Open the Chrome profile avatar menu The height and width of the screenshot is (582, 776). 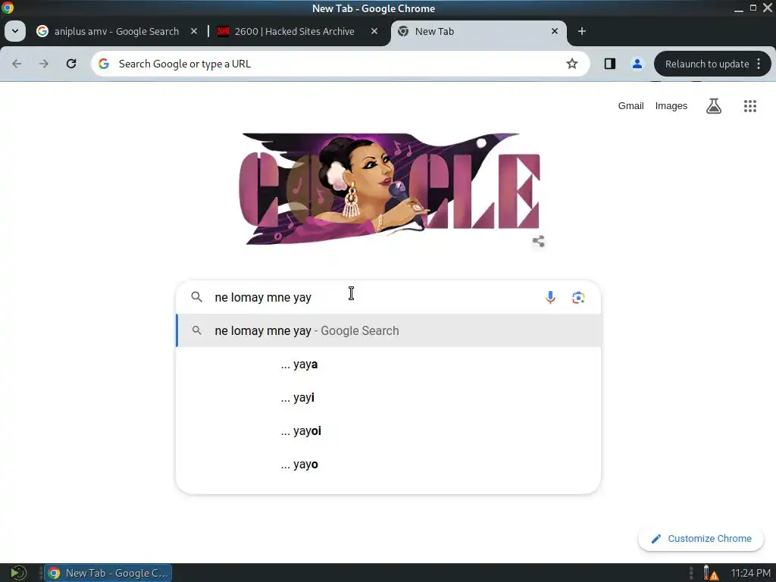637,64
